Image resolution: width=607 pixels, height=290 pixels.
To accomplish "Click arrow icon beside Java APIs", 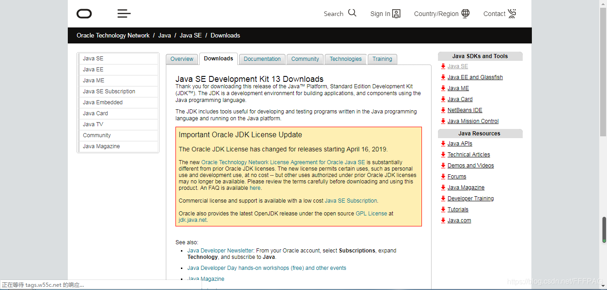I will click(443, 144).
